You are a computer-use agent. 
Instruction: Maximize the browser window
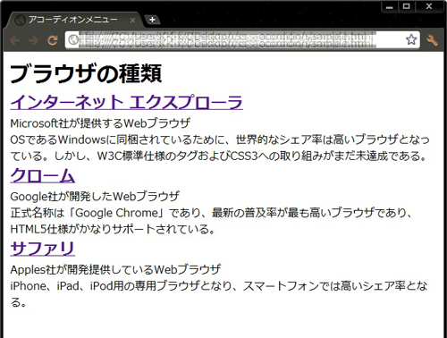(x=406, y=6)
